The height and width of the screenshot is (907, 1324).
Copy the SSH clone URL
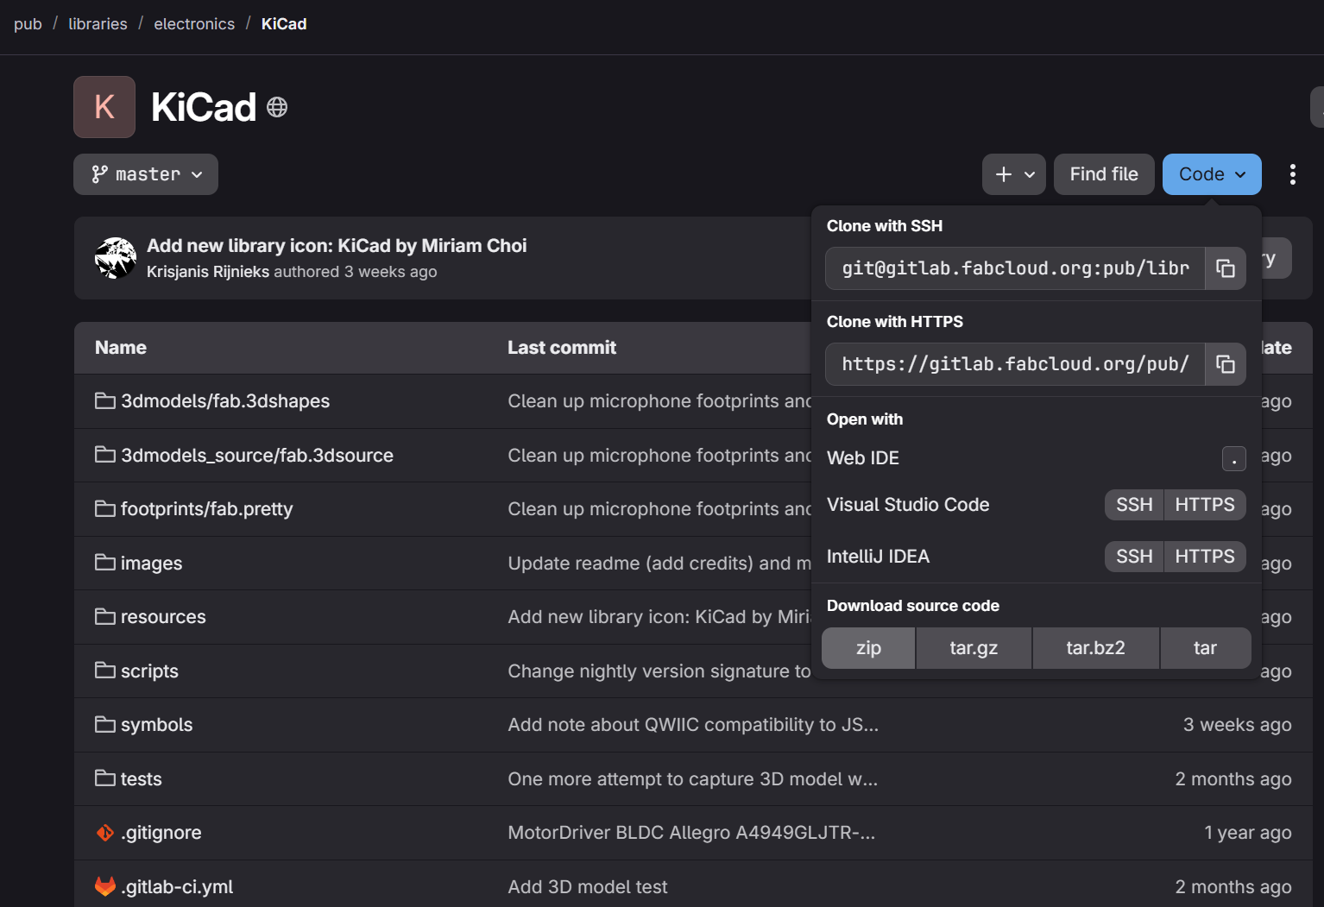(x=1225, y=268)
